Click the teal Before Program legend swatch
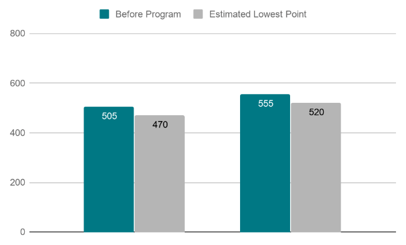The width and height of the screenshot is (406, 245). [x=104, y=14]
